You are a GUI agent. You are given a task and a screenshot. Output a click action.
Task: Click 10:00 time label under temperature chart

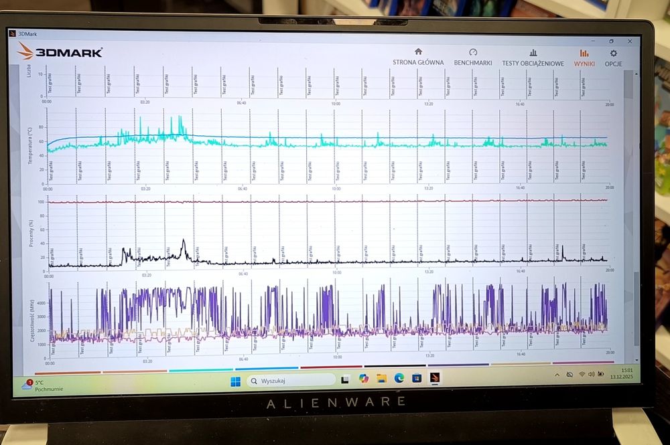pos(336,189)
